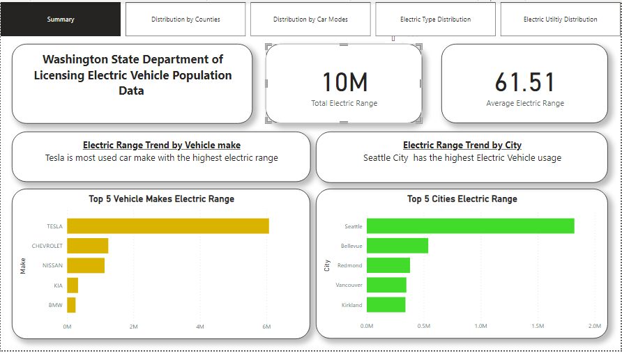
Task: Click the Vancouver bar
Action: click(386, 285)
